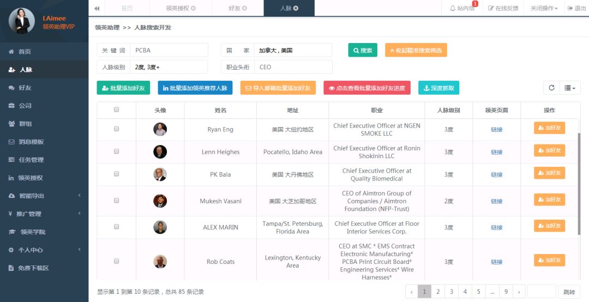Close the 人脉 tab
Image resolution: width=589 pixels, height=302 pixels.
coord(296,8)
